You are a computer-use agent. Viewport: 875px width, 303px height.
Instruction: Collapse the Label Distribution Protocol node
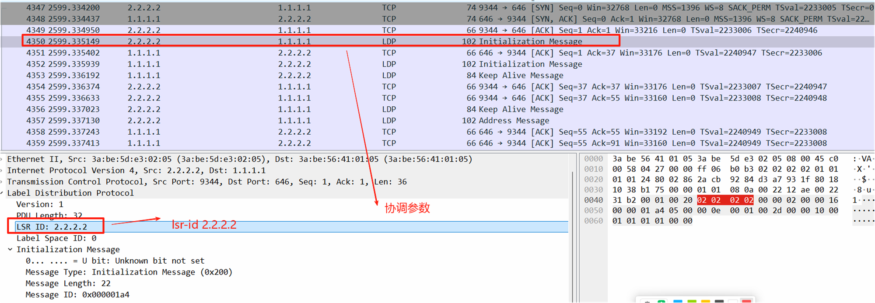(2, 193)
